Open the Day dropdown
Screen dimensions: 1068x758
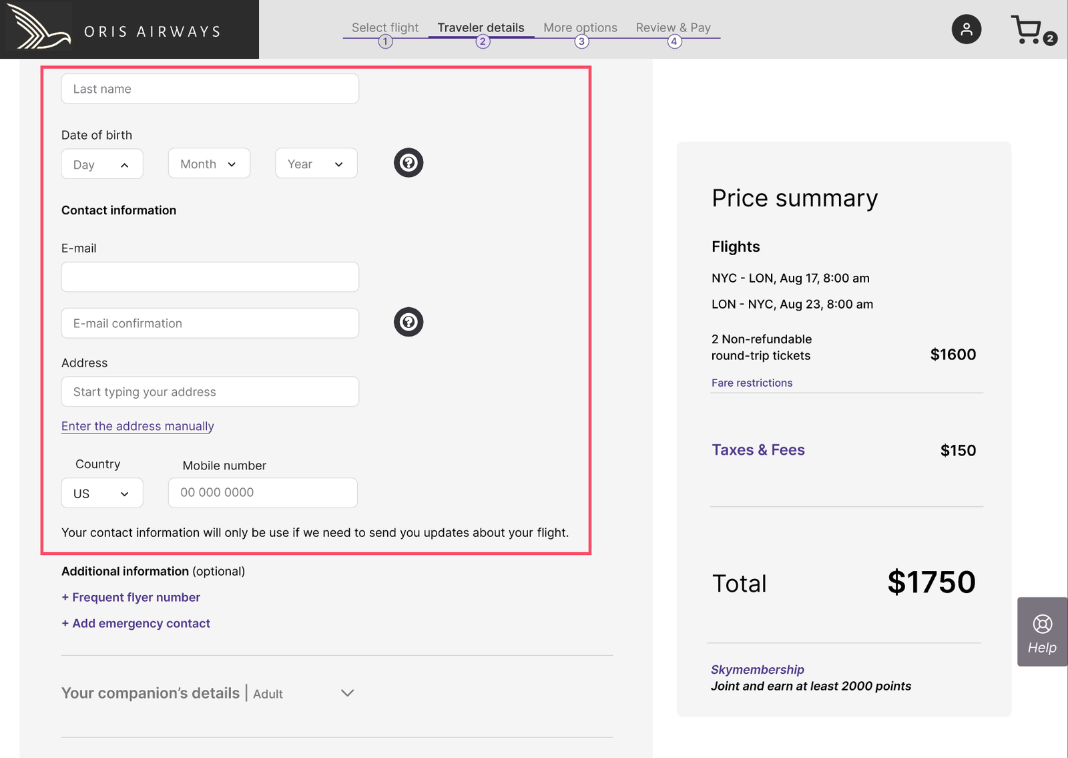pos(102,164)
